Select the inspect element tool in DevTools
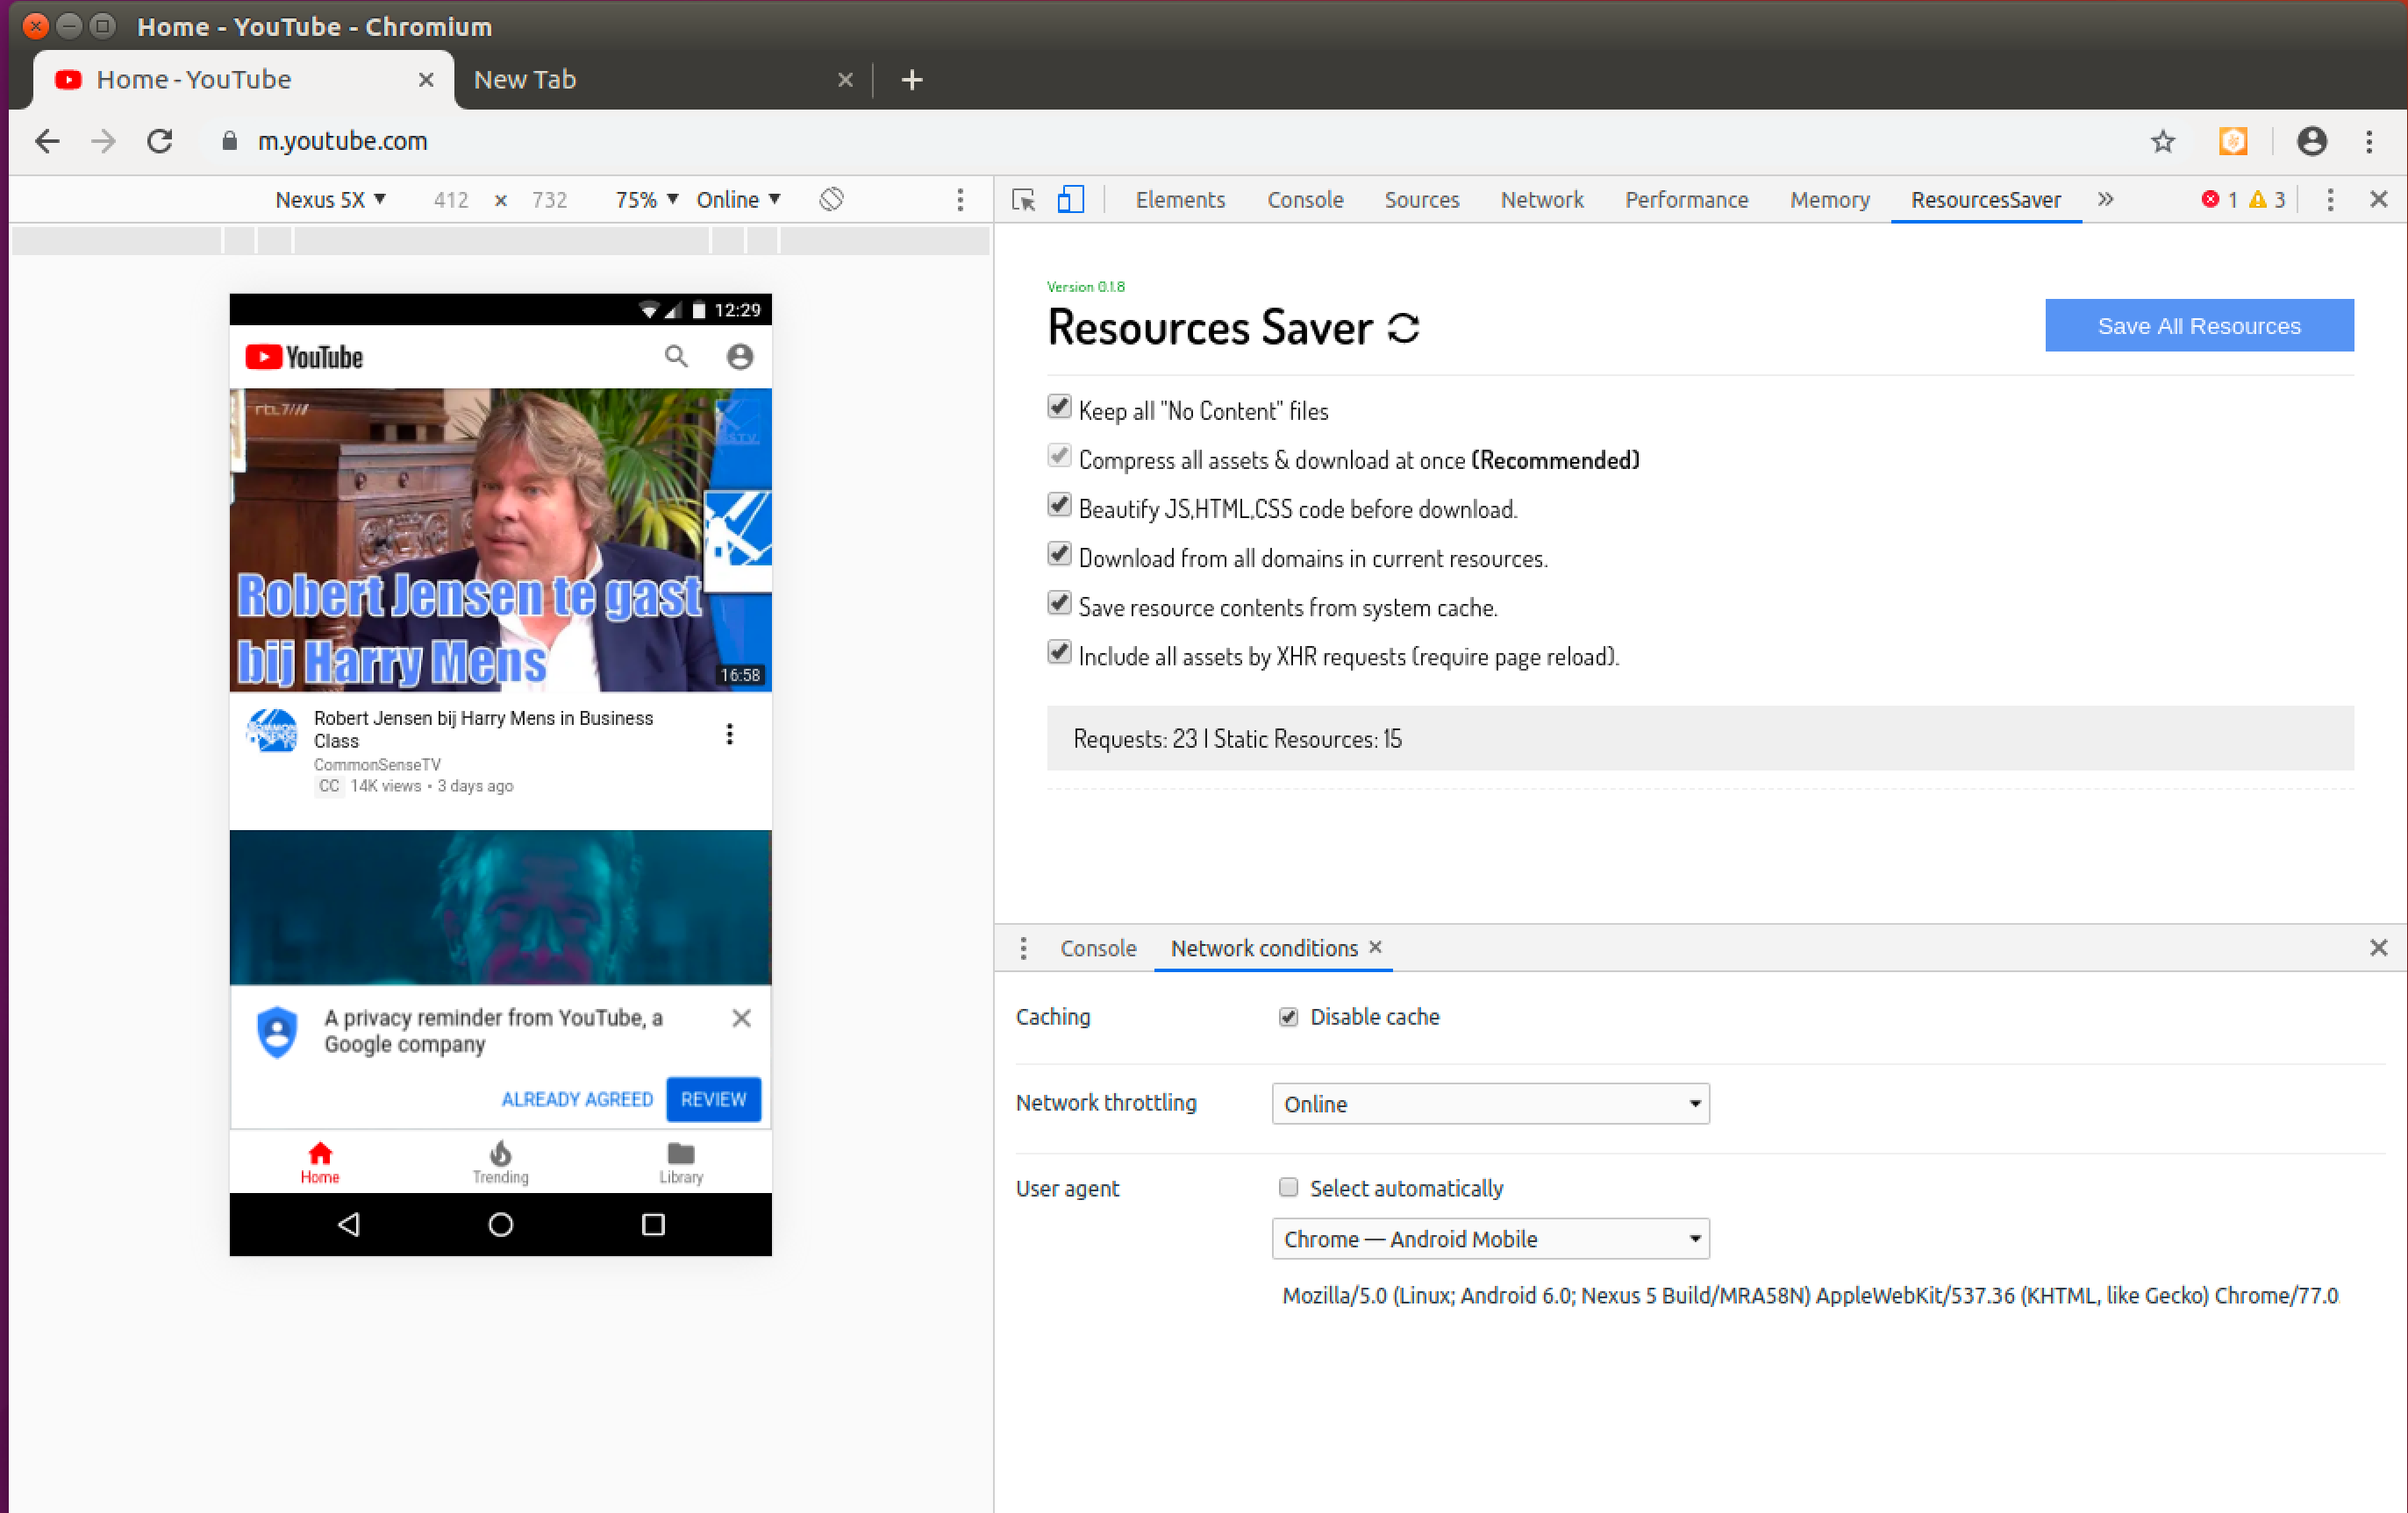The width and height of the screenshot is (2408, 1513). [1022, 199]
